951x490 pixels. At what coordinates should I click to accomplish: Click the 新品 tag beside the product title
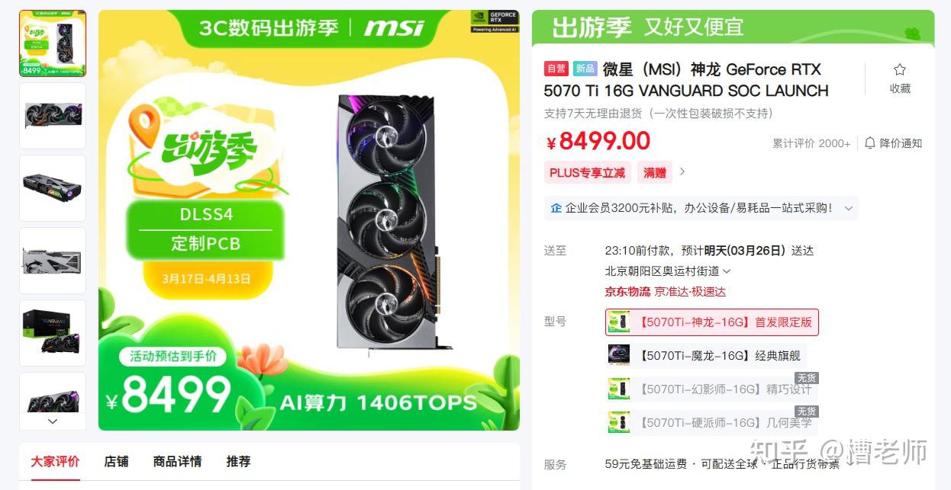coord(585,69)
